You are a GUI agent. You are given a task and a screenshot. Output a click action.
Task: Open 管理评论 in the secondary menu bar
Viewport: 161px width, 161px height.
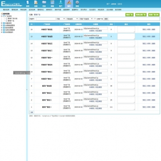coord(40,10)
